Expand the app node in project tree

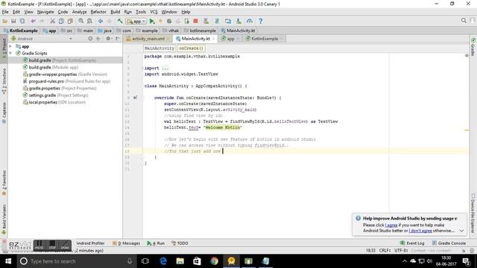click(x=10, y=46)
